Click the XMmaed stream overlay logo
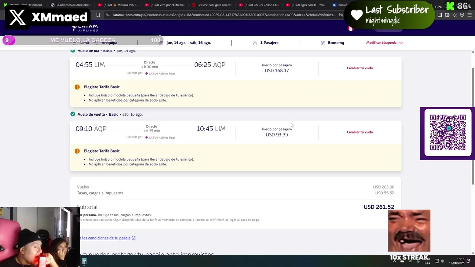This screenshot has width=475, height=267. [47, 17]
